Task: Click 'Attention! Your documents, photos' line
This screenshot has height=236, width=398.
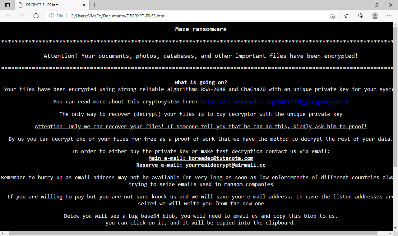Action: coord(201,56)
